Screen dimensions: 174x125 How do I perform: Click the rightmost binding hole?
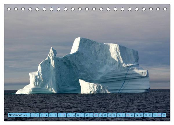click(165, 9)
